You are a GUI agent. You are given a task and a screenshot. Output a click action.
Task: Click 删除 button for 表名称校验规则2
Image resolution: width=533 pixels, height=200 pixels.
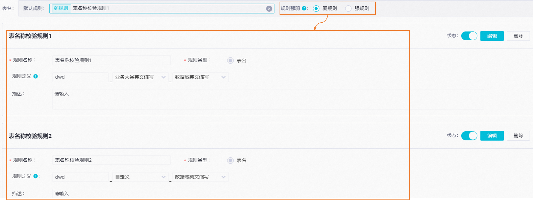click(518, 136)
